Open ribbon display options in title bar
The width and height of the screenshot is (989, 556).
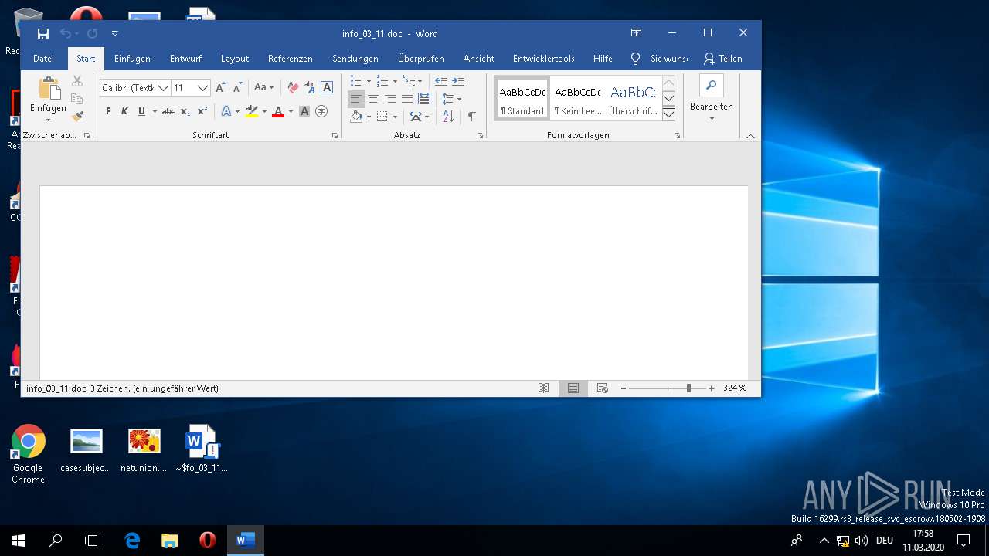coord(636,33)
